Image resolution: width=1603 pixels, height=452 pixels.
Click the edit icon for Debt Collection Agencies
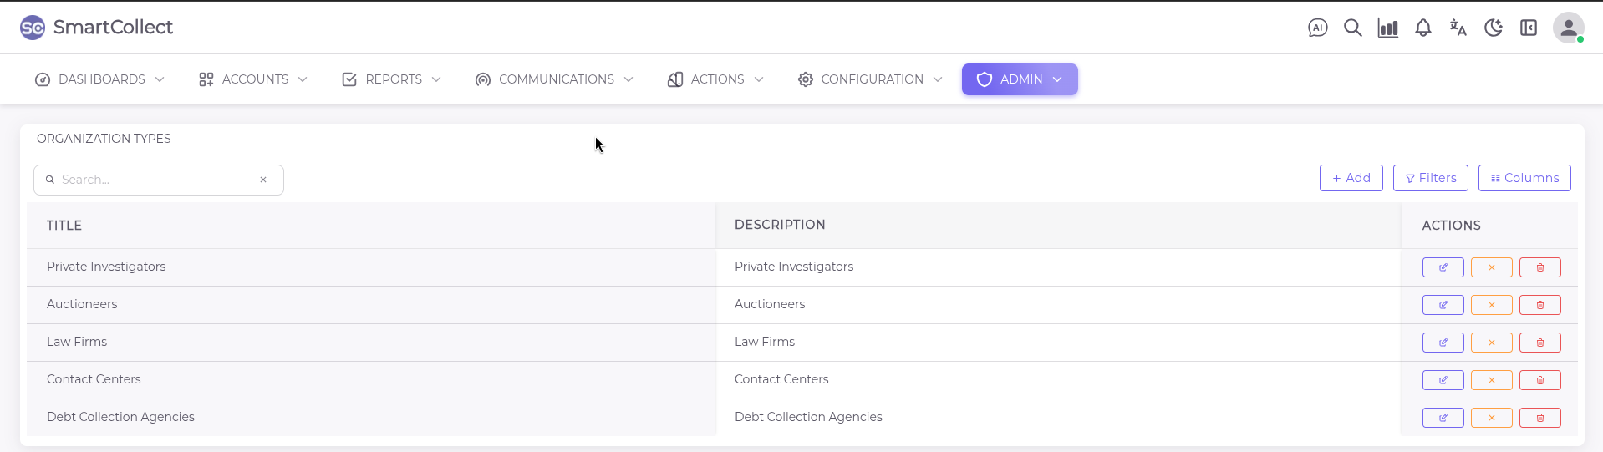click(x=1443, y=418)
